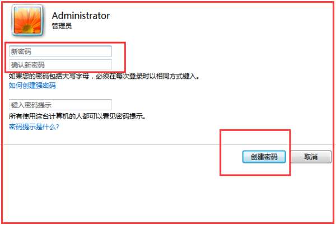Click the 所有使用这台计算机的人 hint visibility notice
Image resolution: width=336 pixels, height=225 pixels.
coord(77,116)
